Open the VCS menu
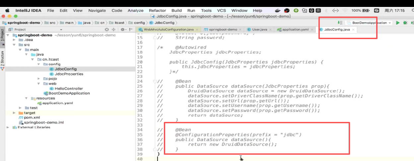 [x=221, y=11]
